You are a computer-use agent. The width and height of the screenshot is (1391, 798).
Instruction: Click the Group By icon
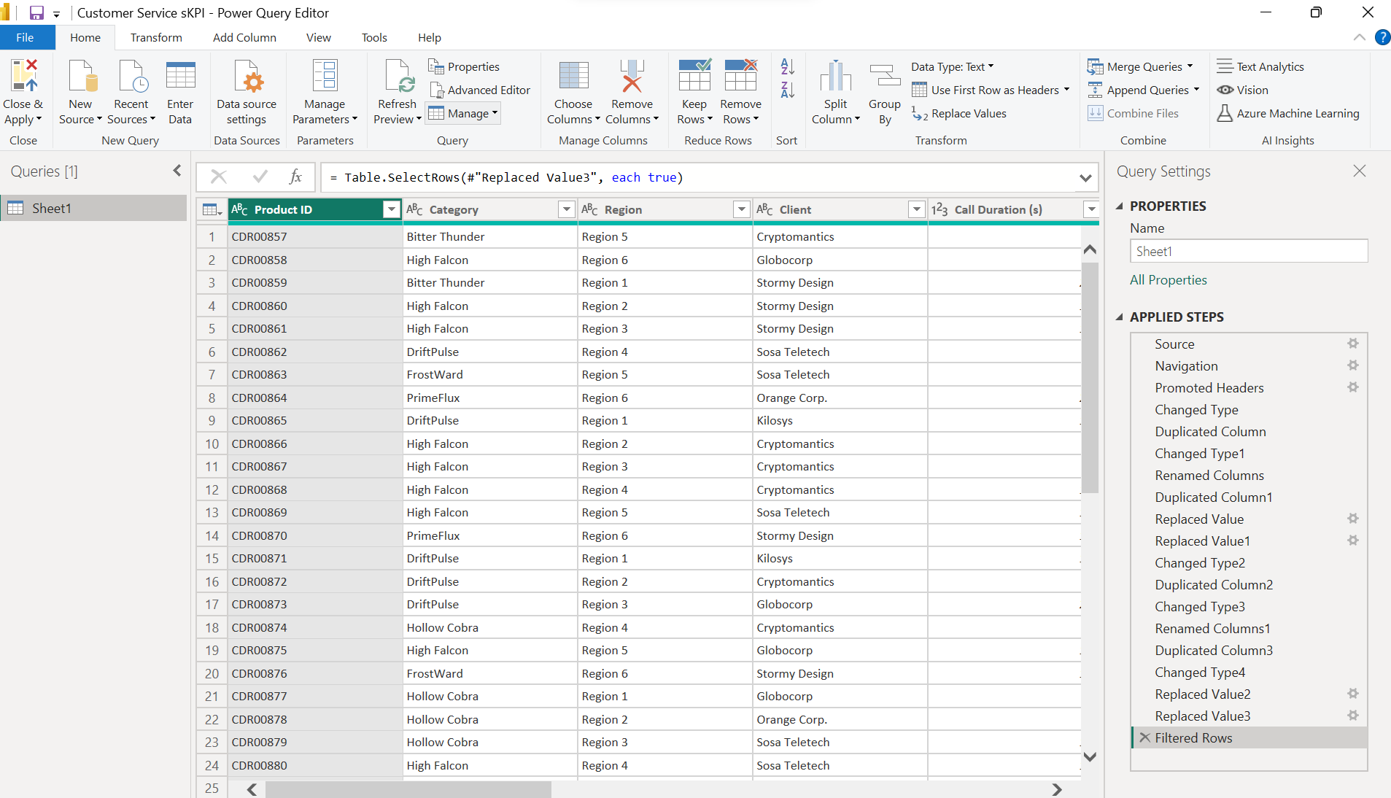[885, 76]
